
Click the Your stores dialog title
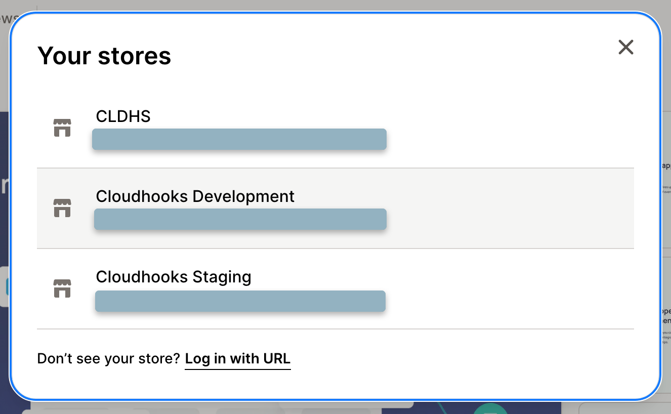coord(104,55)
